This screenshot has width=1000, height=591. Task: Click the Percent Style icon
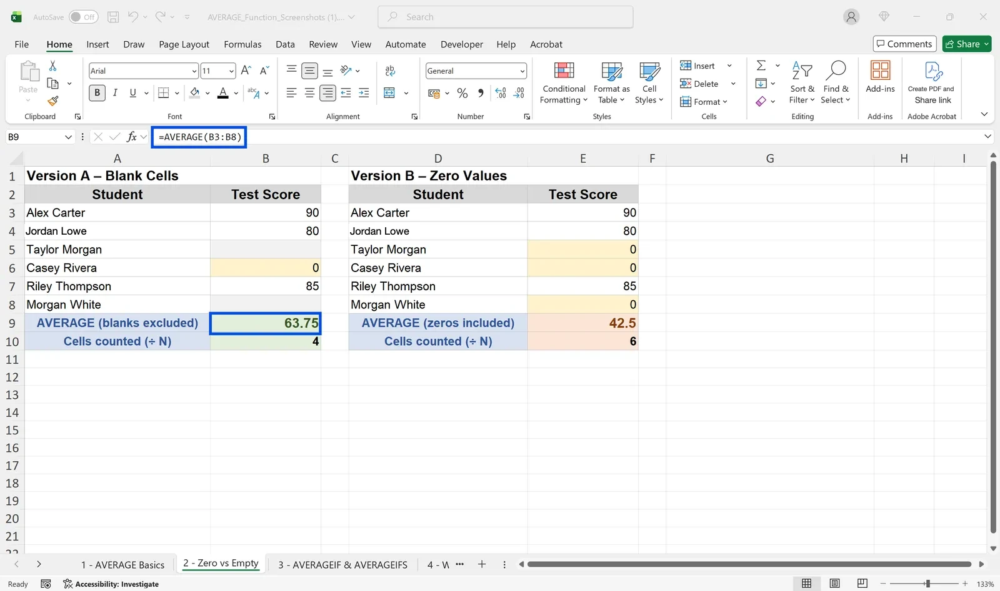click(462, 93)
